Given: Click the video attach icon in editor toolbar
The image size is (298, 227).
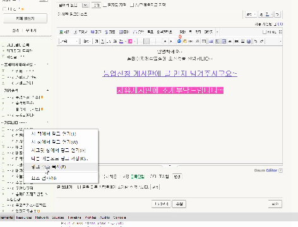Looking at the screenshot, I should pos(80,32).
